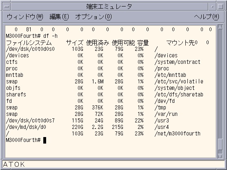Click the /etc/svc/volatile mount point
Screen dimensions: 227x170
(x=179, y=81)
